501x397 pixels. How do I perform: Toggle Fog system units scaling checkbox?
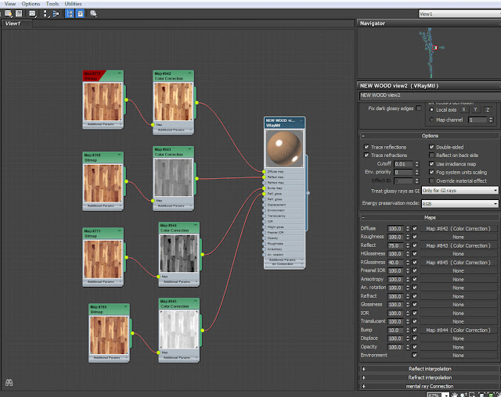431,172
